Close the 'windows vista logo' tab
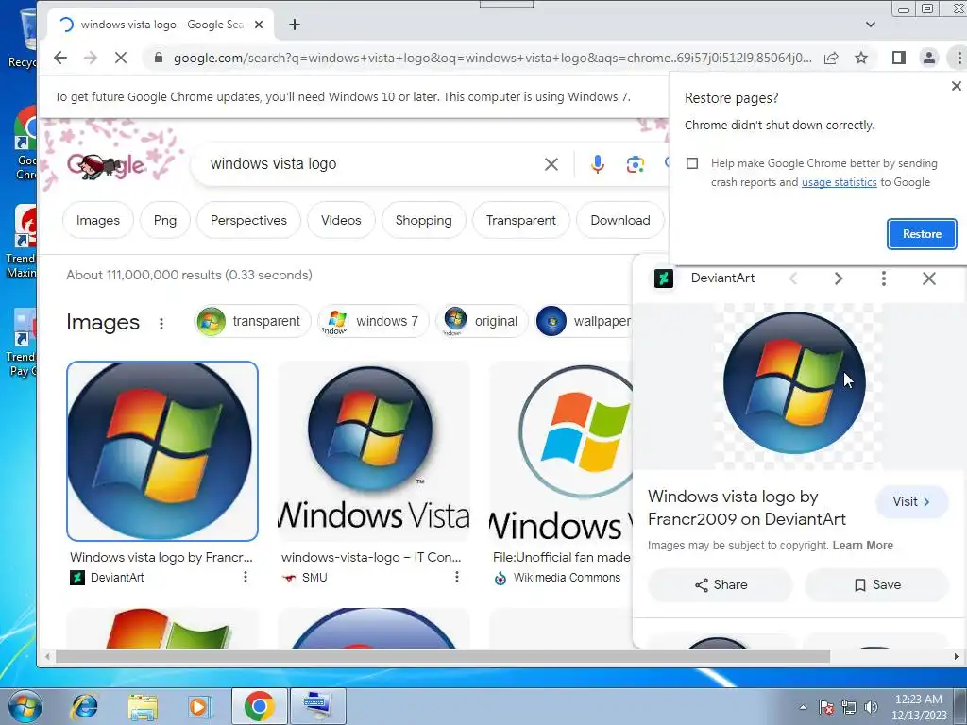Image resolution: width=967 pixels, height=725 pixels. tap(259, 25)
